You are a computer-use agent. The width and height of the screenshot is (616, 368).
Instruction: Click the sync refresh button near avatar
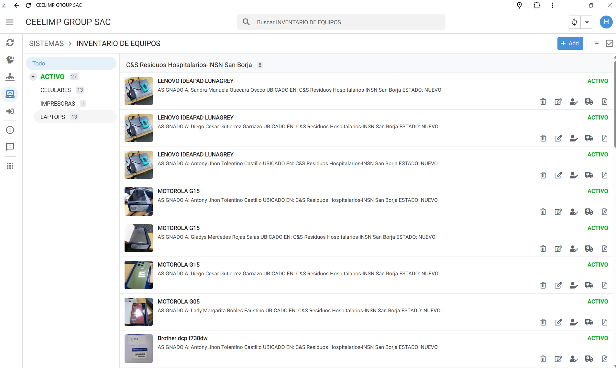click(574, 22)
